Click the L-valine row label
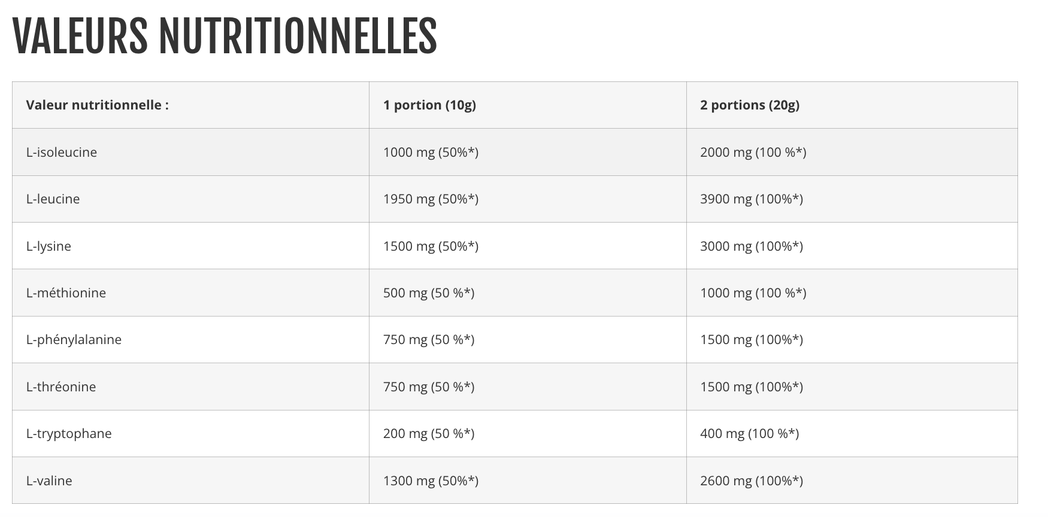This screenshot has width=1048, height=517. tap(49, 480)
